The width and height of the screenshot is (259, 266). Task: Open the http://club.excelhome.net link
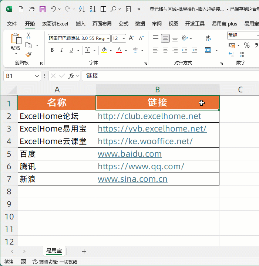tap(149, 116)
